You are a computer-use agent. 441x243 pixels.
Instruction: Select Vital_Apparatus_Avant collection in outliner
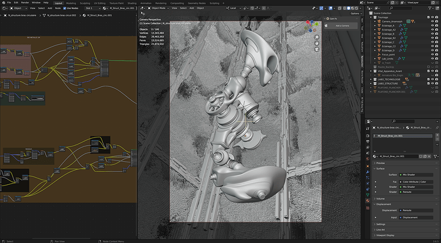390,71
